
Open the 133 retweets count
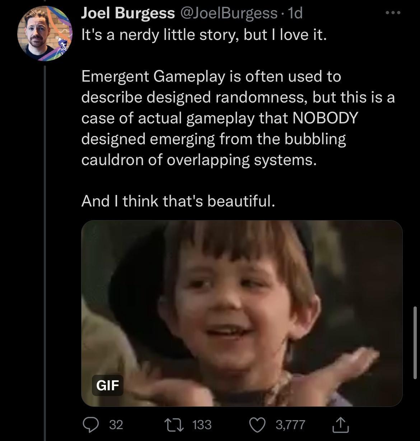pyautogui.click(x=202, y=425)
